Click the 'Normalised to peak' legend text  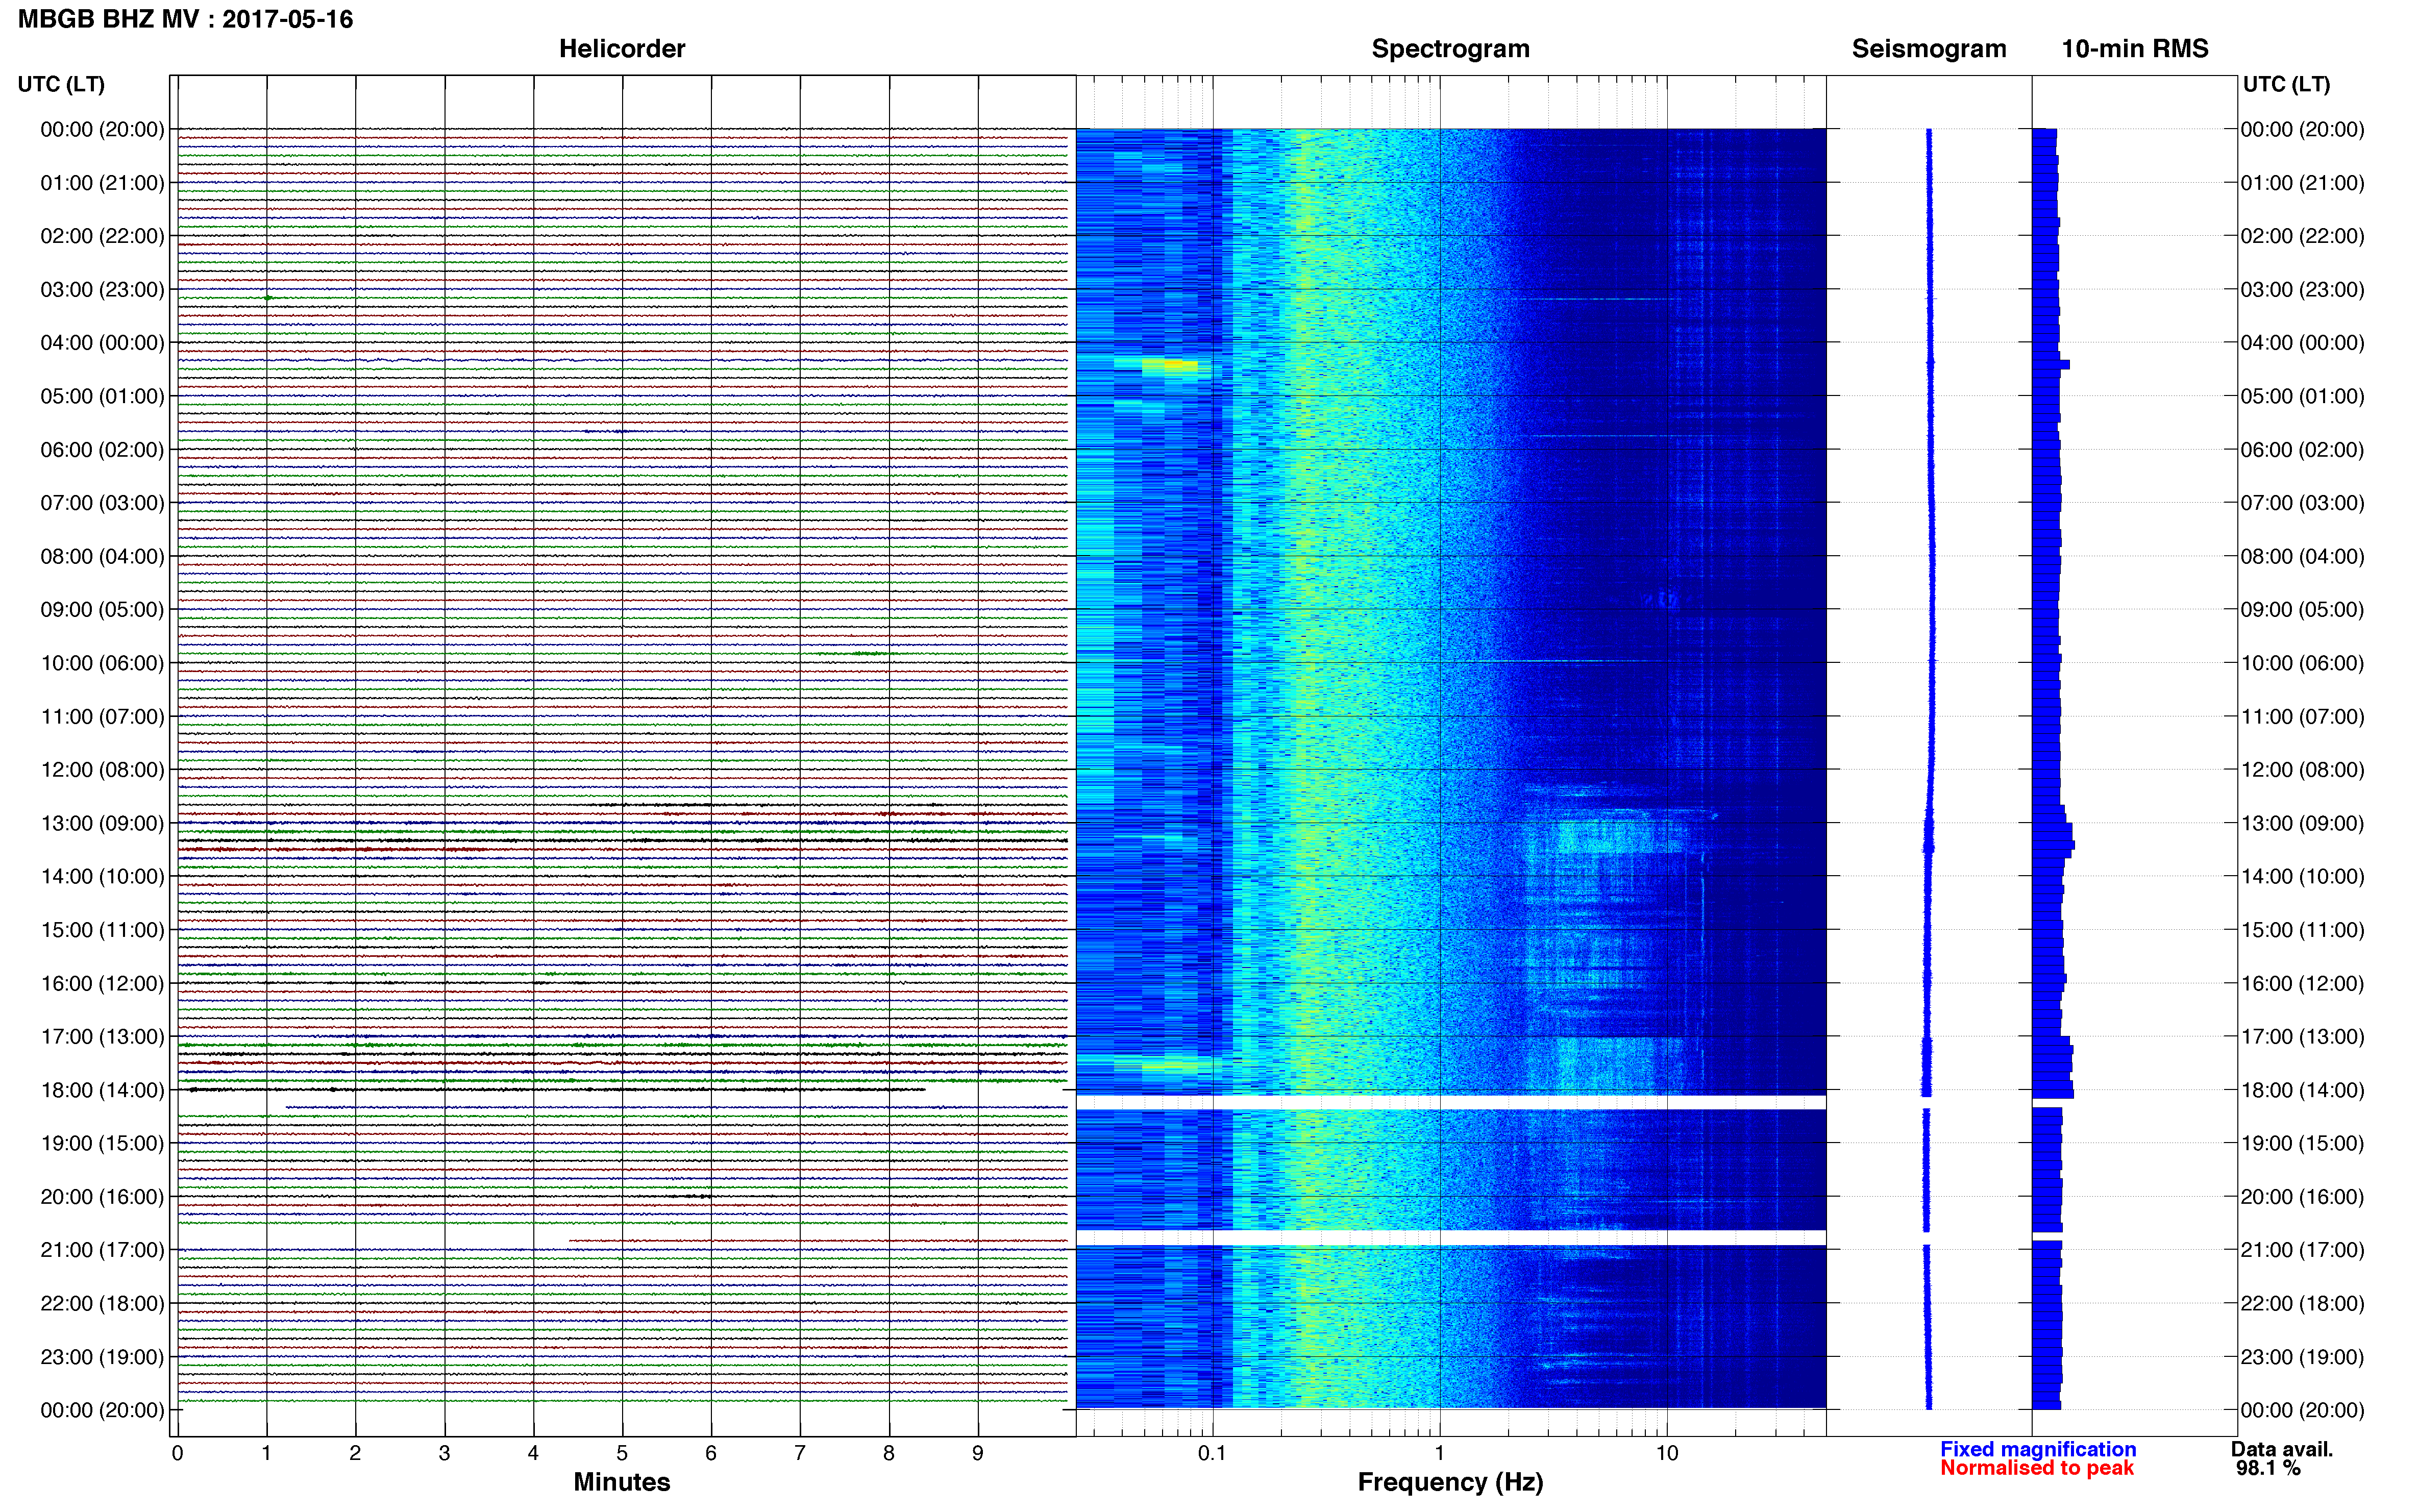(2036, 1468)
